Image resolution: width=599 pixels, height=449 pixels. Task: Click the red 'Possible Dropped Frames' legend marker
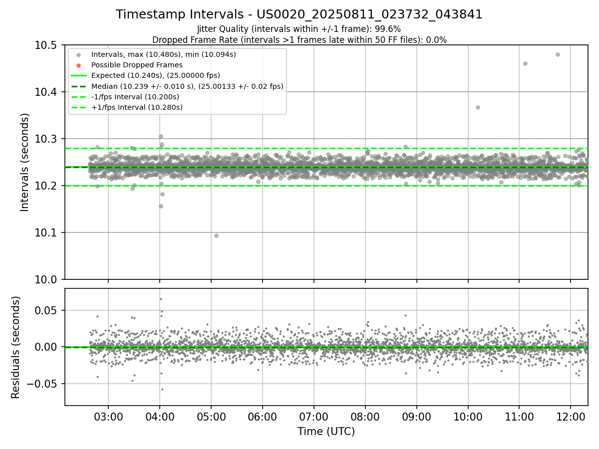coord(78,65)
